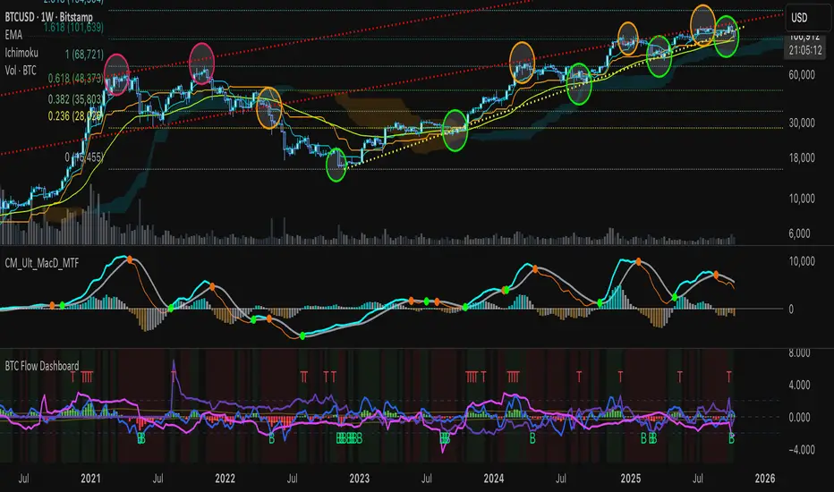Click the 2026 label on time axis

coord(765,479)
